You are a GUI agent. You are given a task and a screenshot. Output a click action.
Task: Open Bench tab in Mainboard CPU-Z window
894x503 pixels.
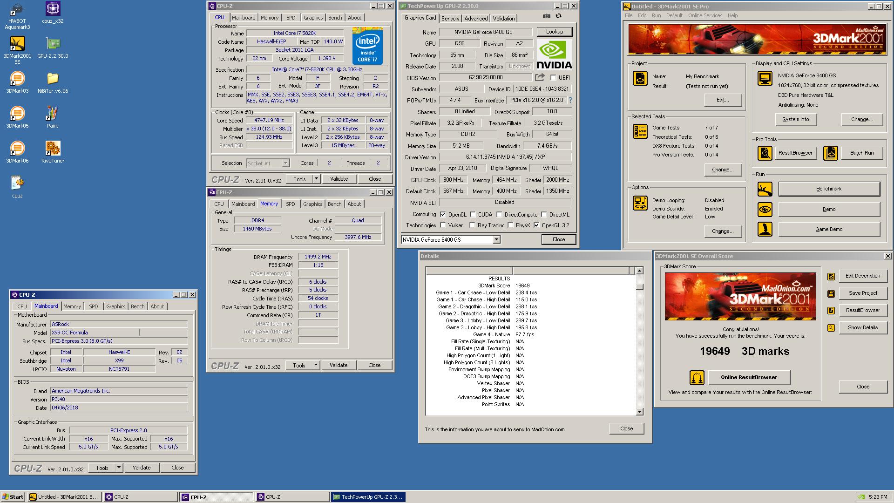[x=137, y=306]
